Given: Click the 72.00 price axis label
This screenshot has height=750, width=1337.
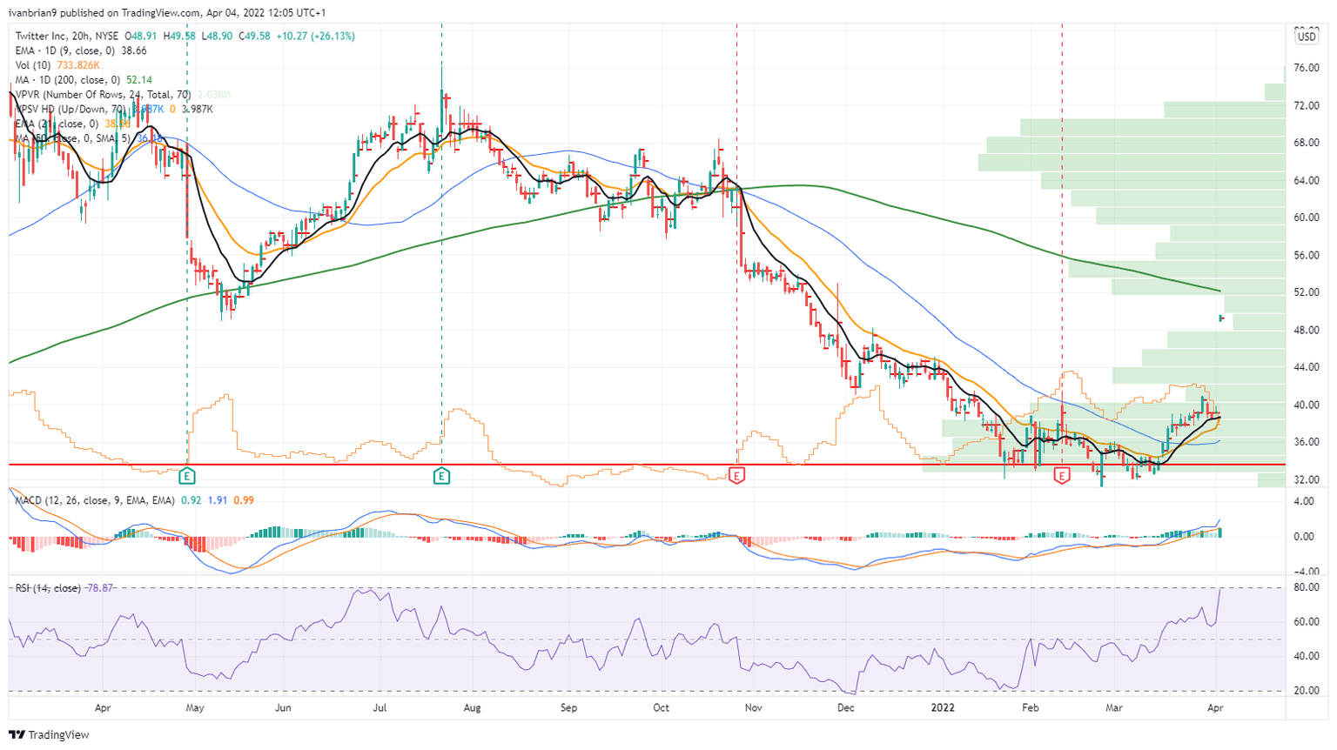Looking at the screenshot, I should (1307, 105).
